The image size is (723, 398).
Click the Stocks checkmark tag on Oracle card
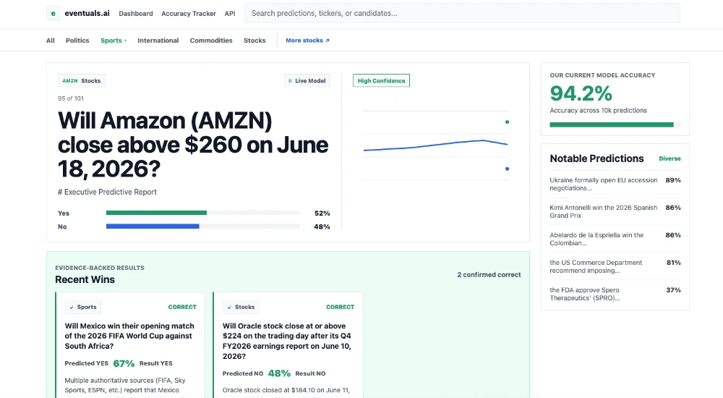tap(241, 307)
